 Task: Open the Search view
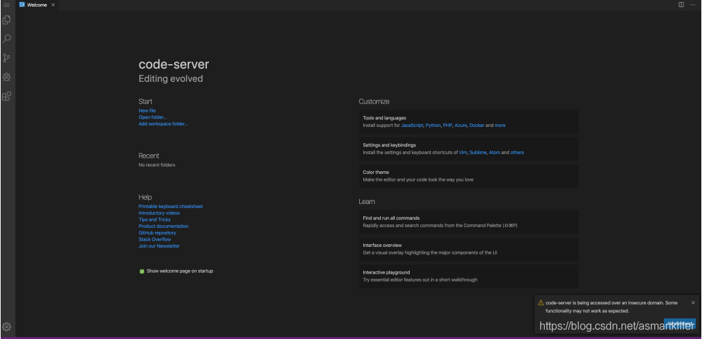pos(7,39)
